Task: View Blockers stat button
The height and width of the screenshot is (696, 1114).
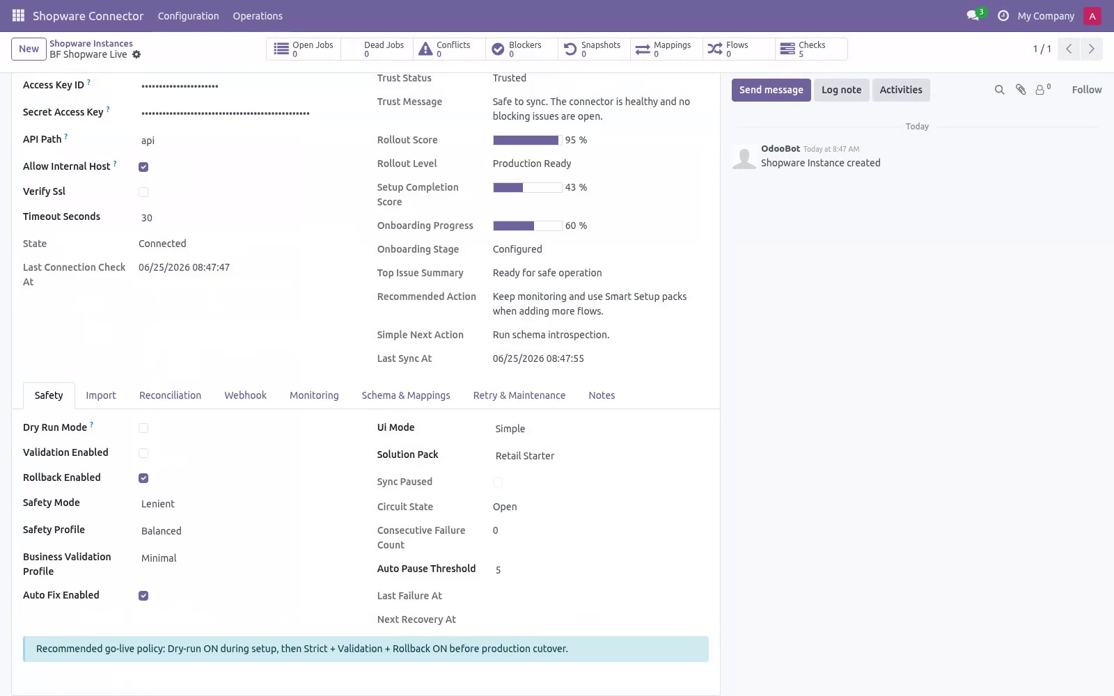Action: 521,49
